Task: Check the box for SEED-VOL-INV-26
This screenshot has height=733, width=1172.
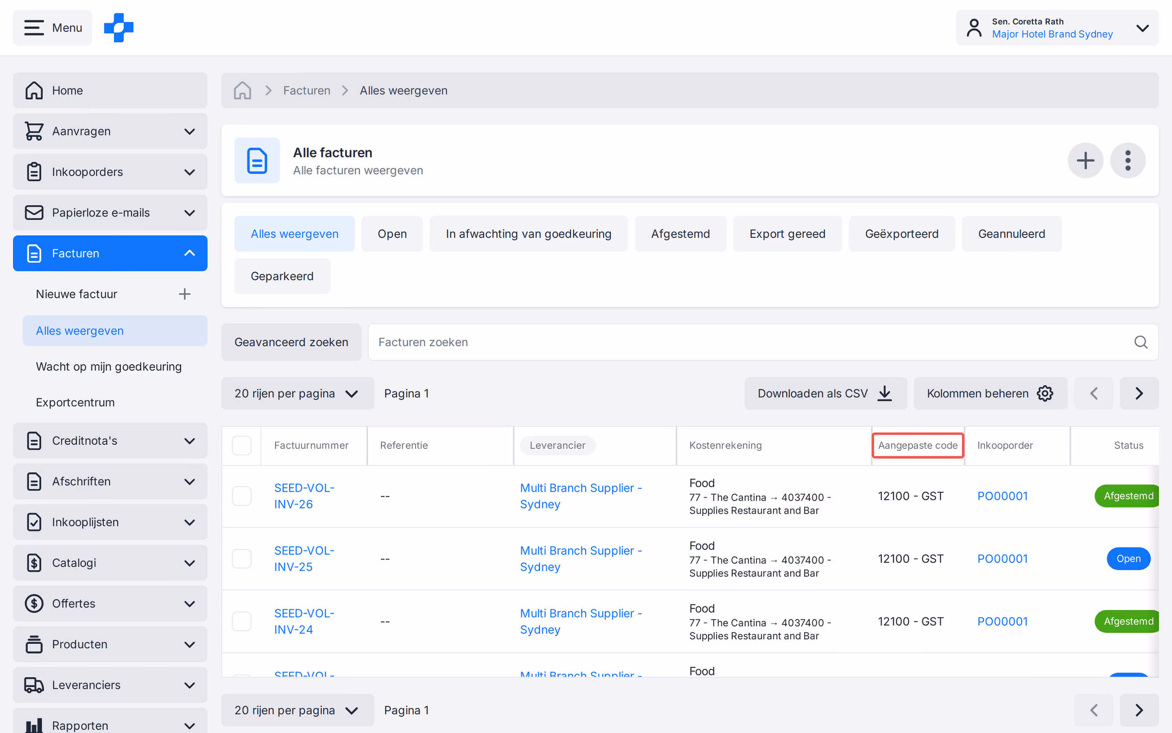Action: [x=242, y=496]
